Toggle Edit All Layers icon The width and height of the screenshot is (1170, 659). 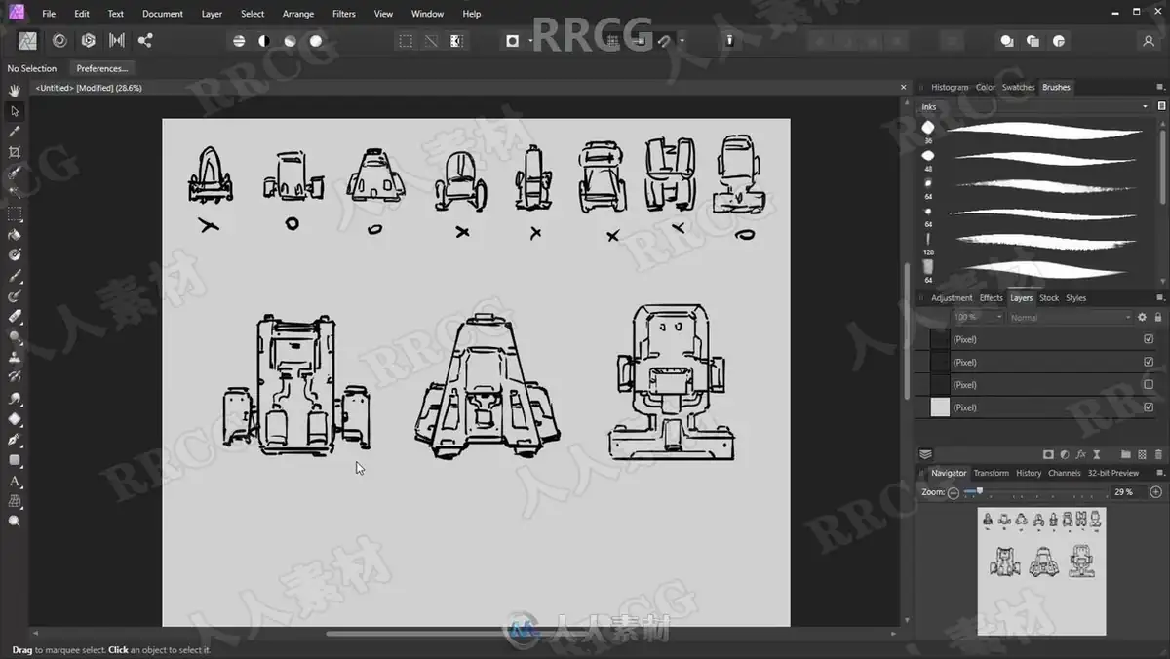point(926,454)
